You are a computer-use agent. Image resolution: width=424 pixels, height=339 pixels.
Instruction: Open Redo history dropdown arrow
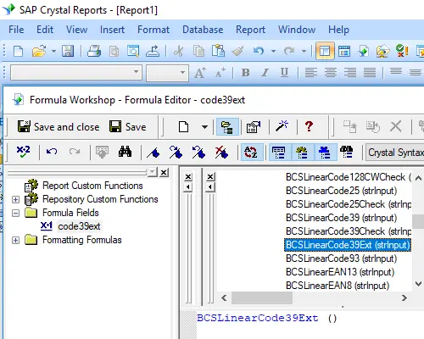click(x=304, y=51)
